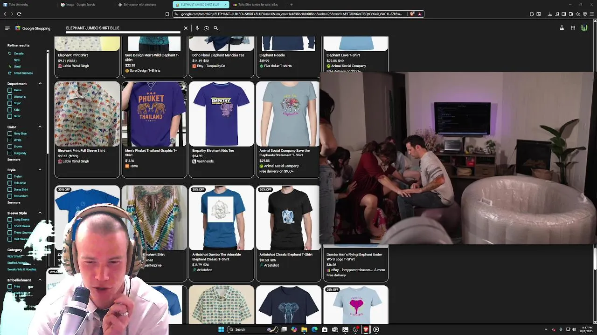Check the Polo Shirt style filter
597x335 pixels.
tap(10, 183)
